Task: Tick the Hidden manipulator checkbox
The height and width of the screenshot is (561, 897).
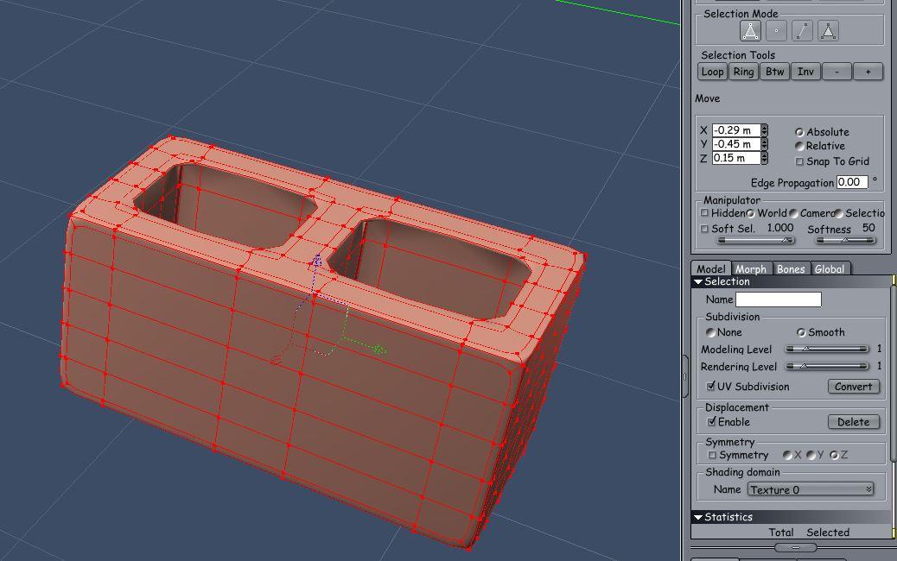Action: click(x=705, y=213)
